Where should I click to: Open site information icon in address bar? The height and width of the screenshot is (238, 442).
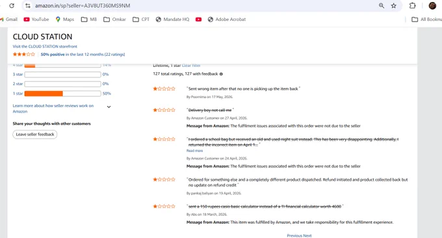pyautogui.click(x=27, y=6)
